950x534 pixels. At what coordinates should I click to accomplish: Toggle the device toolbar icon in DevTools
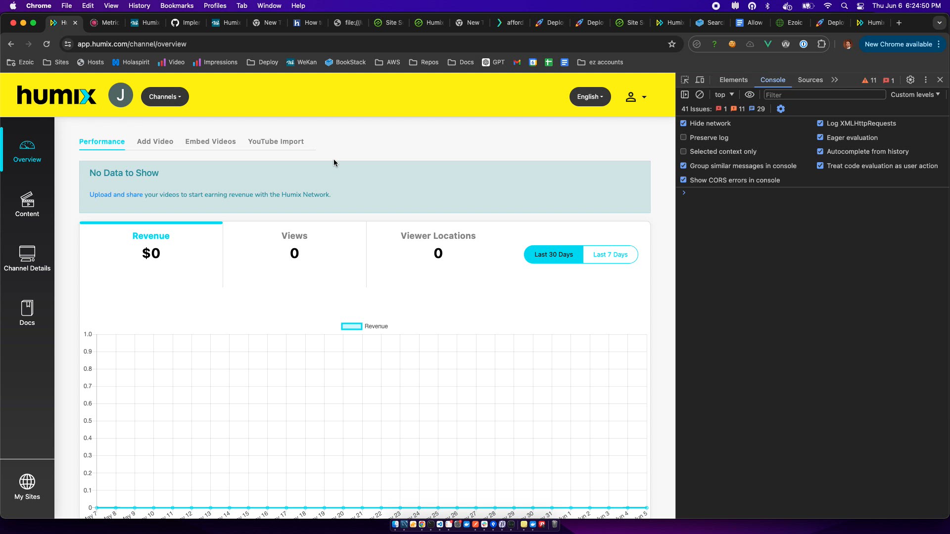700,80
